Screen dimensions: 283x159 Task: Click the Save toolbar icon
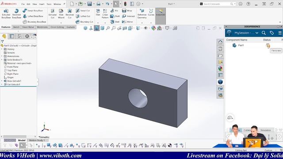point(89,4)
